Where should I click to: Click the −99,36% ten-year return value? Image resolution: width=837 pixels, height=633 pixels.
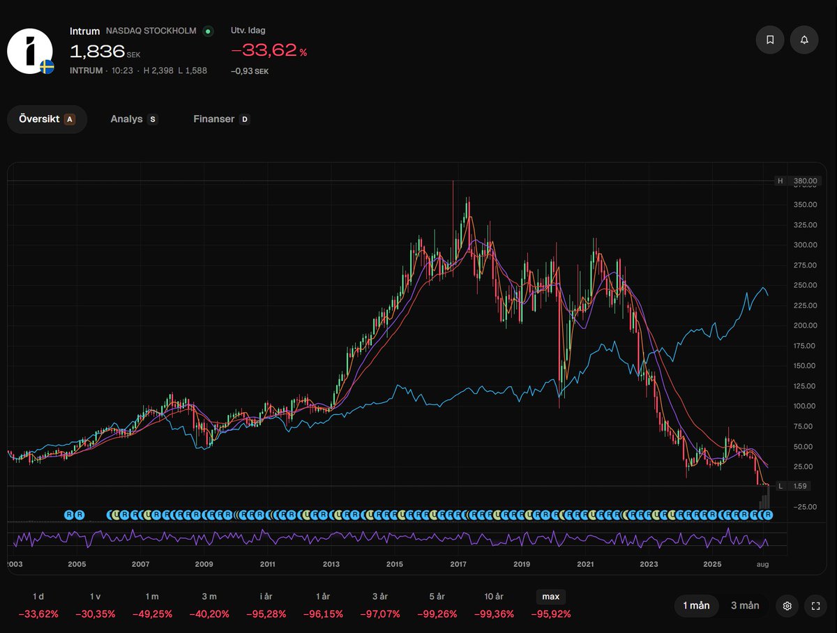[494, 614]
